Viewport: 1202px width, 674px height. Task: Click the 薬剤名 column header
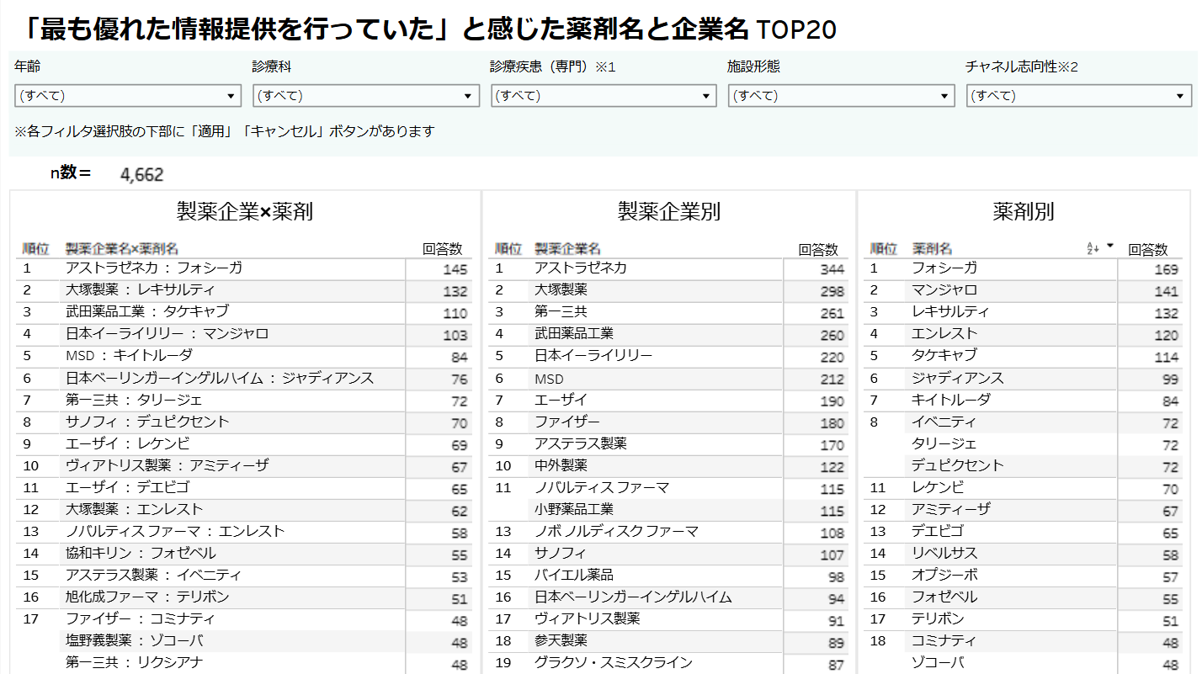pos(932,249)
